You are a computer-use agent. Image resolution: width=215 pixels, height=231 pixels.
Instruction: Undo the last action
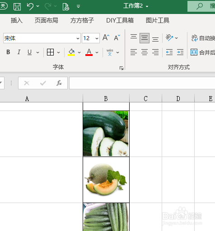(30, 6)
